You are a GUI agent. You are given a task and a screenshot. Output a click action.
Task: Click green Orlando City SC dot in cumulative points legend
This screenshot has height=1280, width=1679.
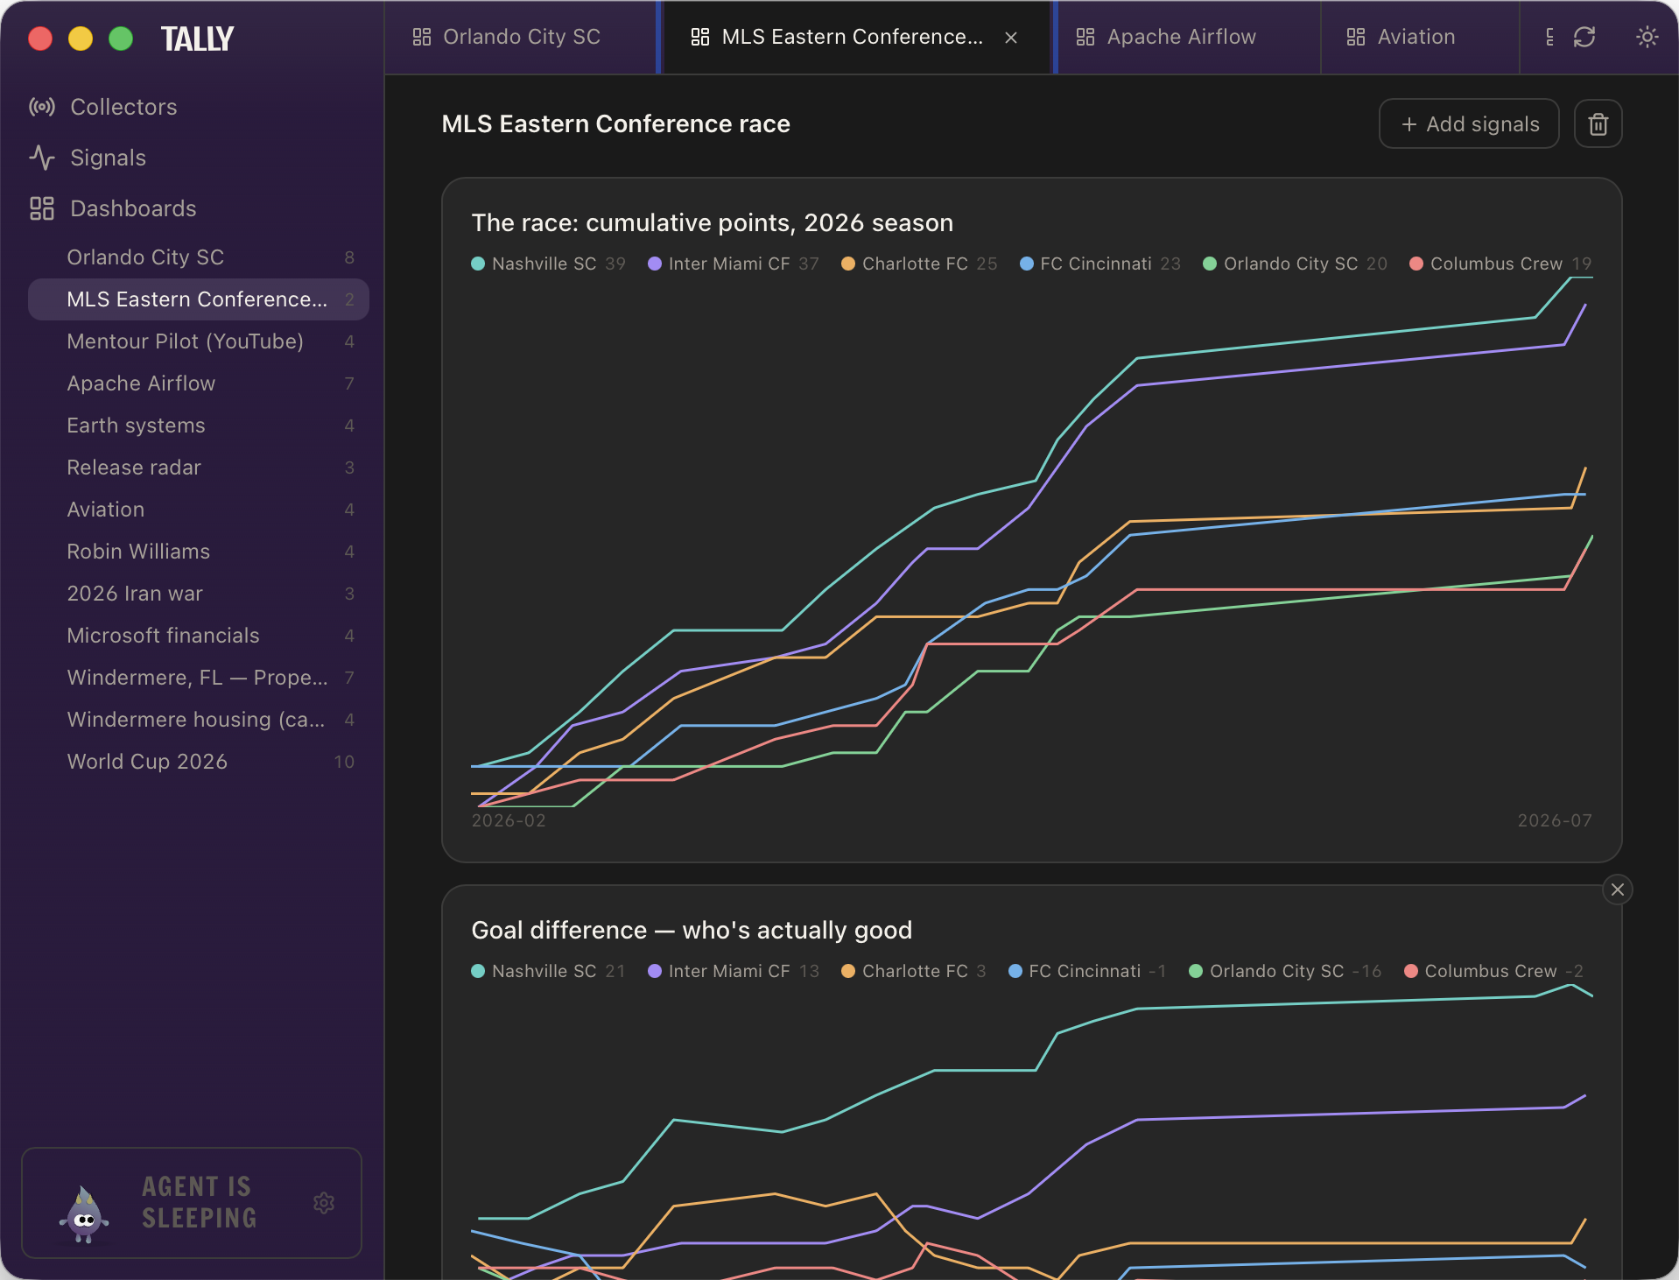[x=1210, y=264]
